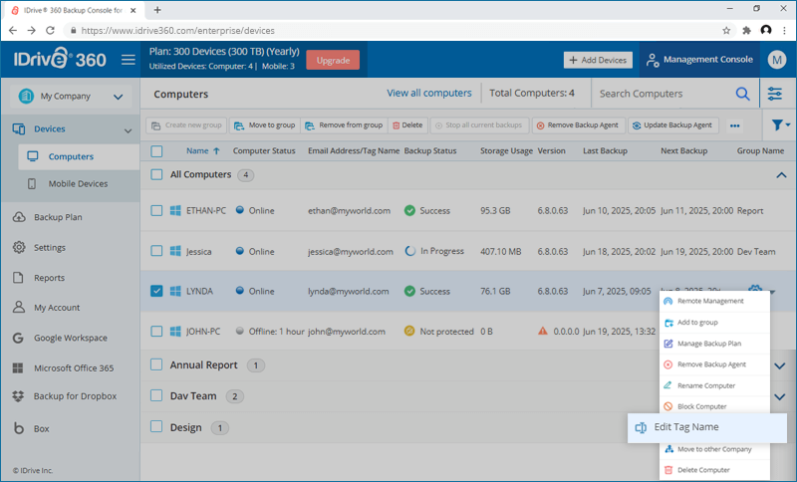Toggle the select-all checkbox in the header row
The height and width of the screenshot is (482, 797).
tap(156, 150)
